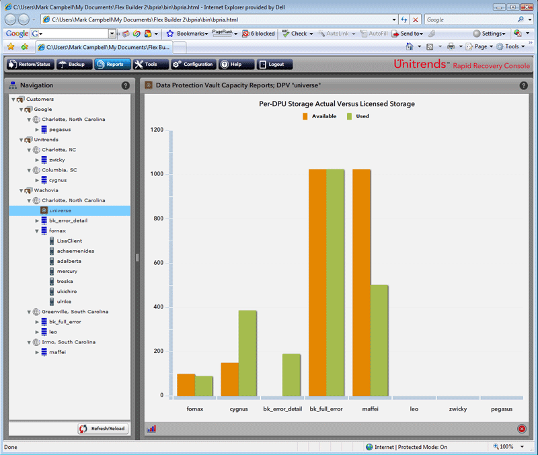The height and width of the screenshot is (455, 538).
Task: Expand the bk_error_detail node
Action: coord(37,221)
